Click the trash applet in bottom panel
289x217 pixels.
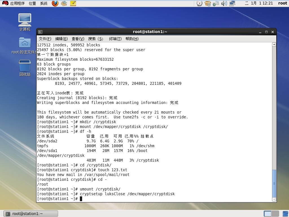pyautogui.click(x=285, y=214)
